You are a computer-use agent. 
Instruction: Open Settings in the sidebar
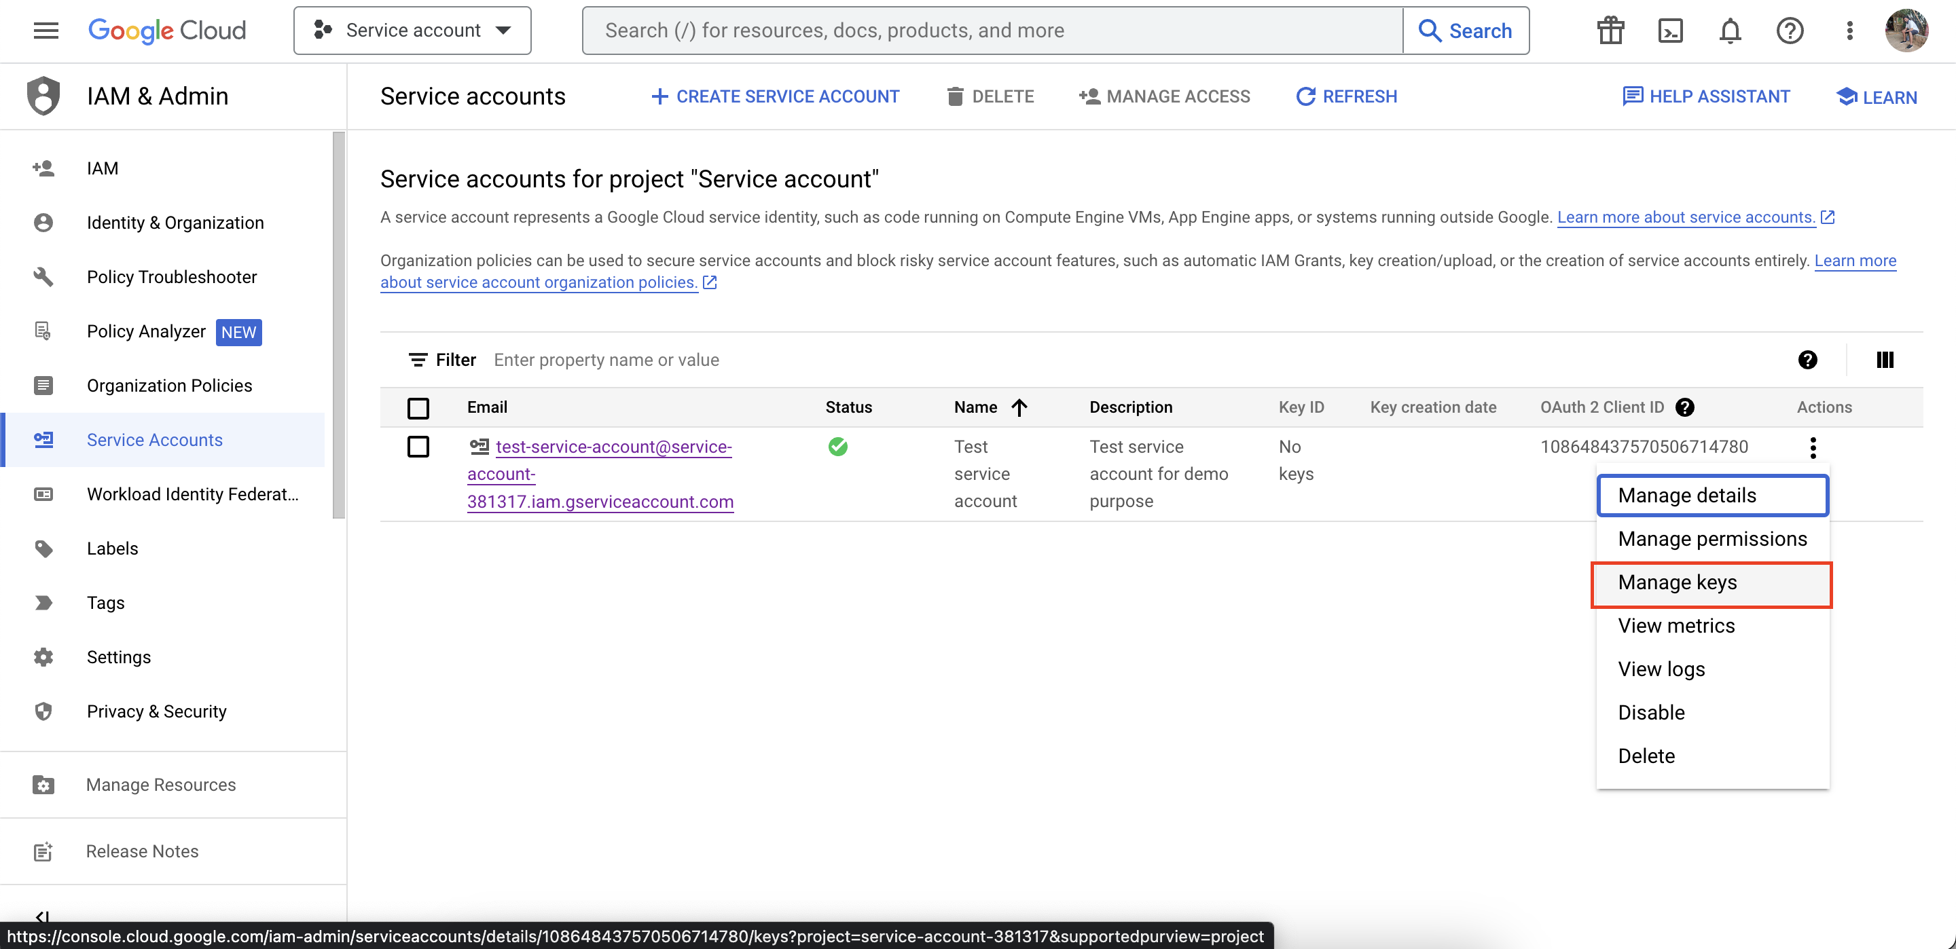click(163, 656)
